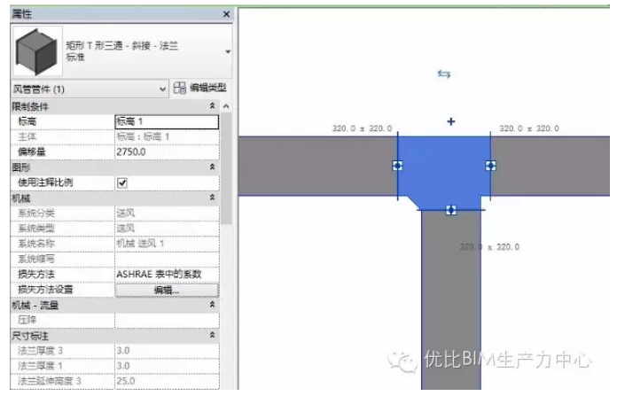Collapse the 机械 section header
The height and width of the screenshot is (396, 617).
tap(212, 198)
